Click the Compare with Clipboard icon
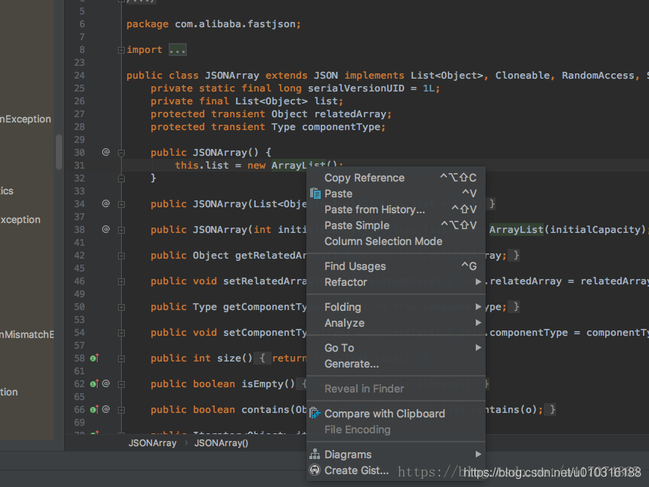 (x=315, y=414)
